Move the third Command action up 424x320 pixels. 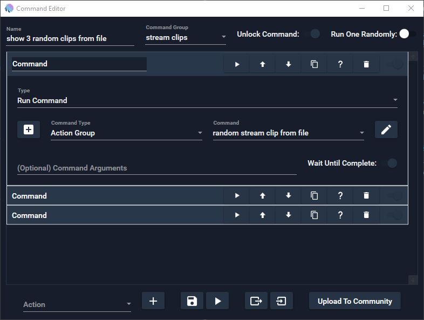[263, 215]
